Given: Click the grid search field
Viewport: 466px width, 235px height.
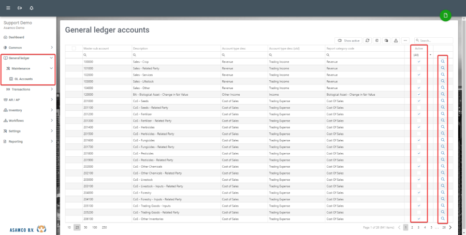Looking at the screenshot, I should click(x=435, y=40).
